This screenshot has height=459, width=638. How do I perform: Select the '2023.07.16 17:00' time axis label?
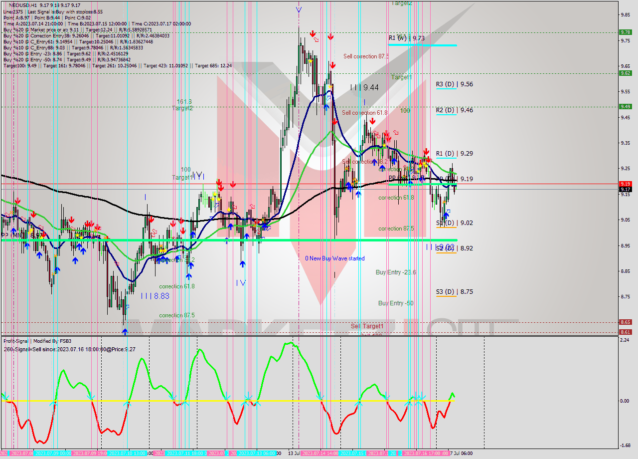pos(424,453)
